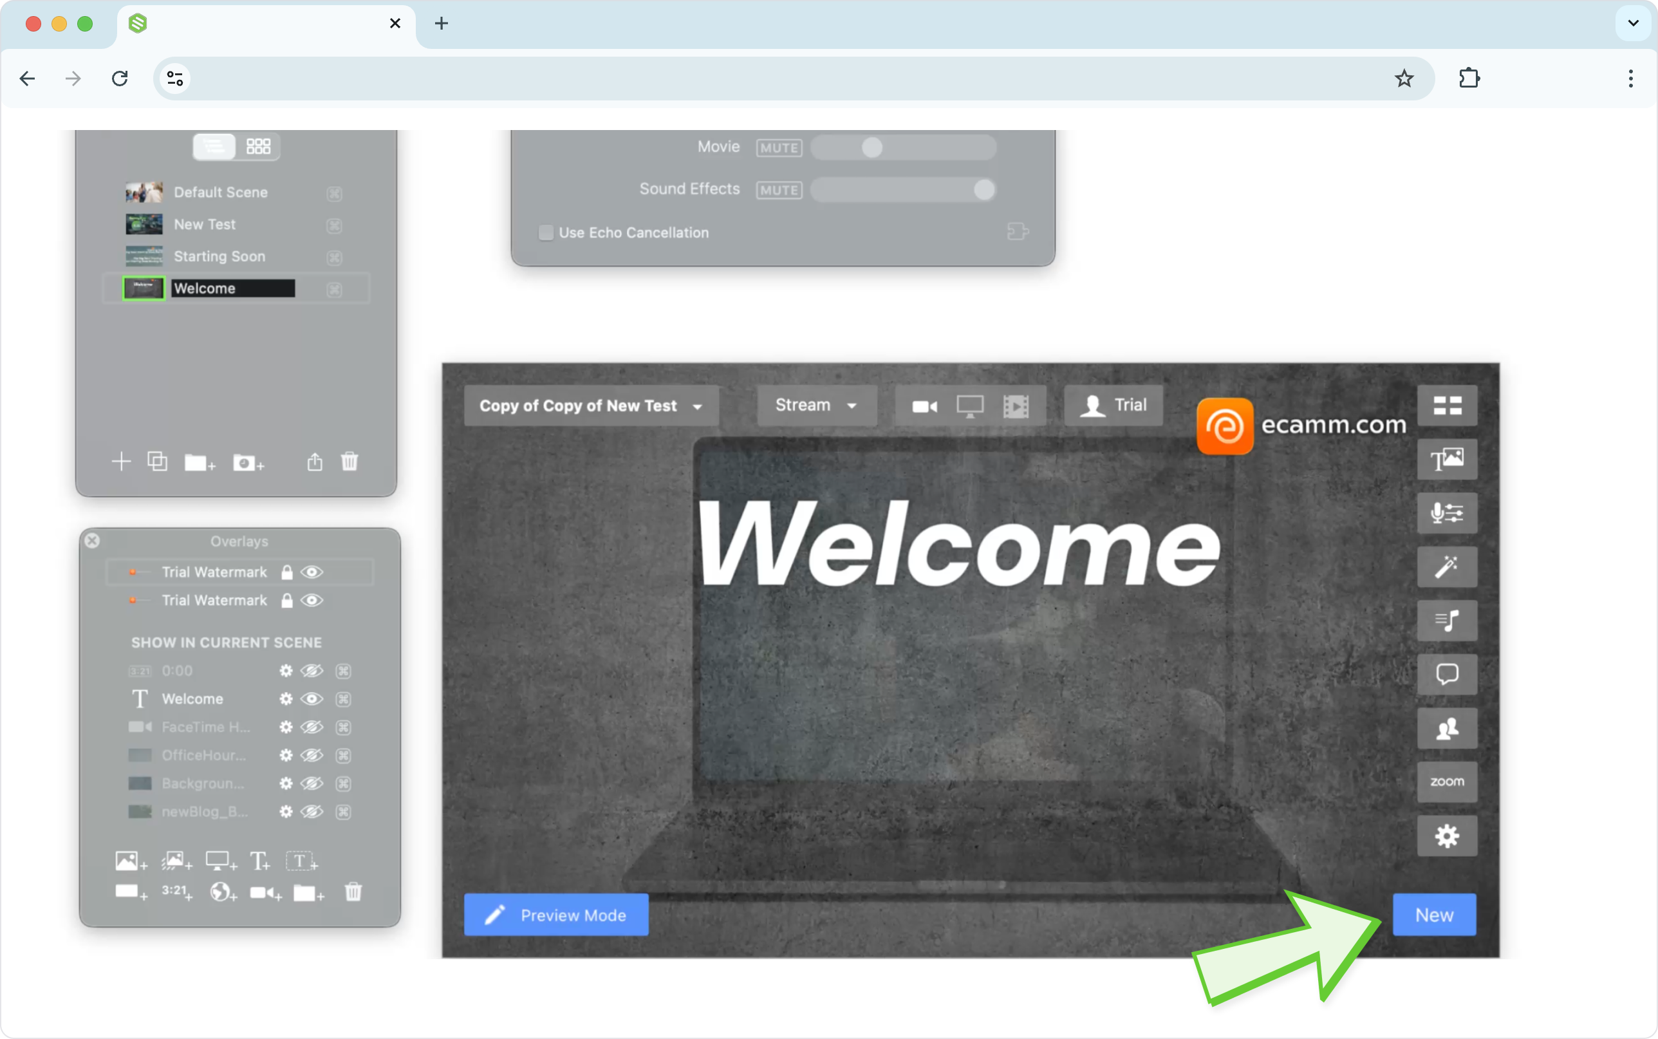Click the Preview Mode button
This screenshot has width=1658, height=1039.
click(556, 915)
